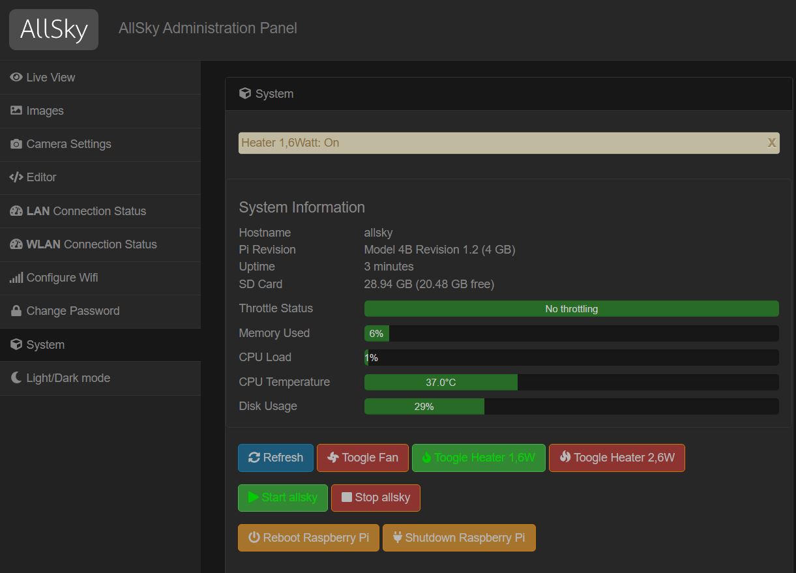This screenshot has height=573, width=796.
Task: Click the refresh arrows icon
Action: pos(254,458)
